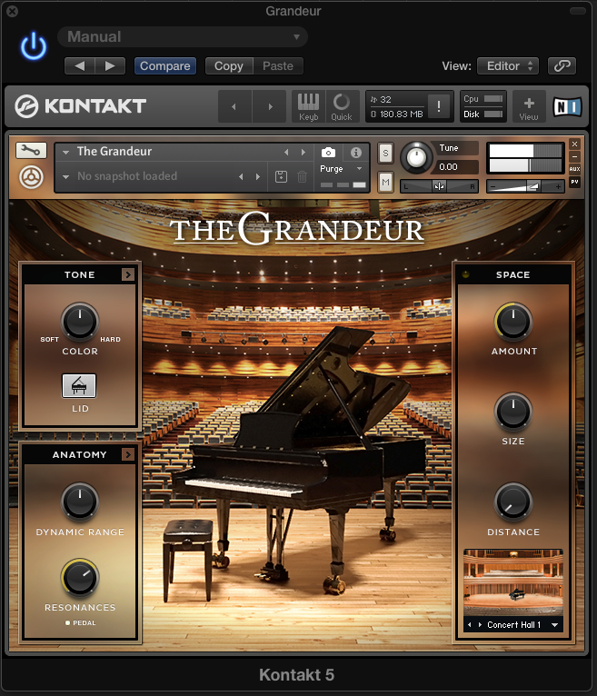Screen dimensions: 597x696
Task: Open the Purge dropdown menu
Action: tap(342, 169)
